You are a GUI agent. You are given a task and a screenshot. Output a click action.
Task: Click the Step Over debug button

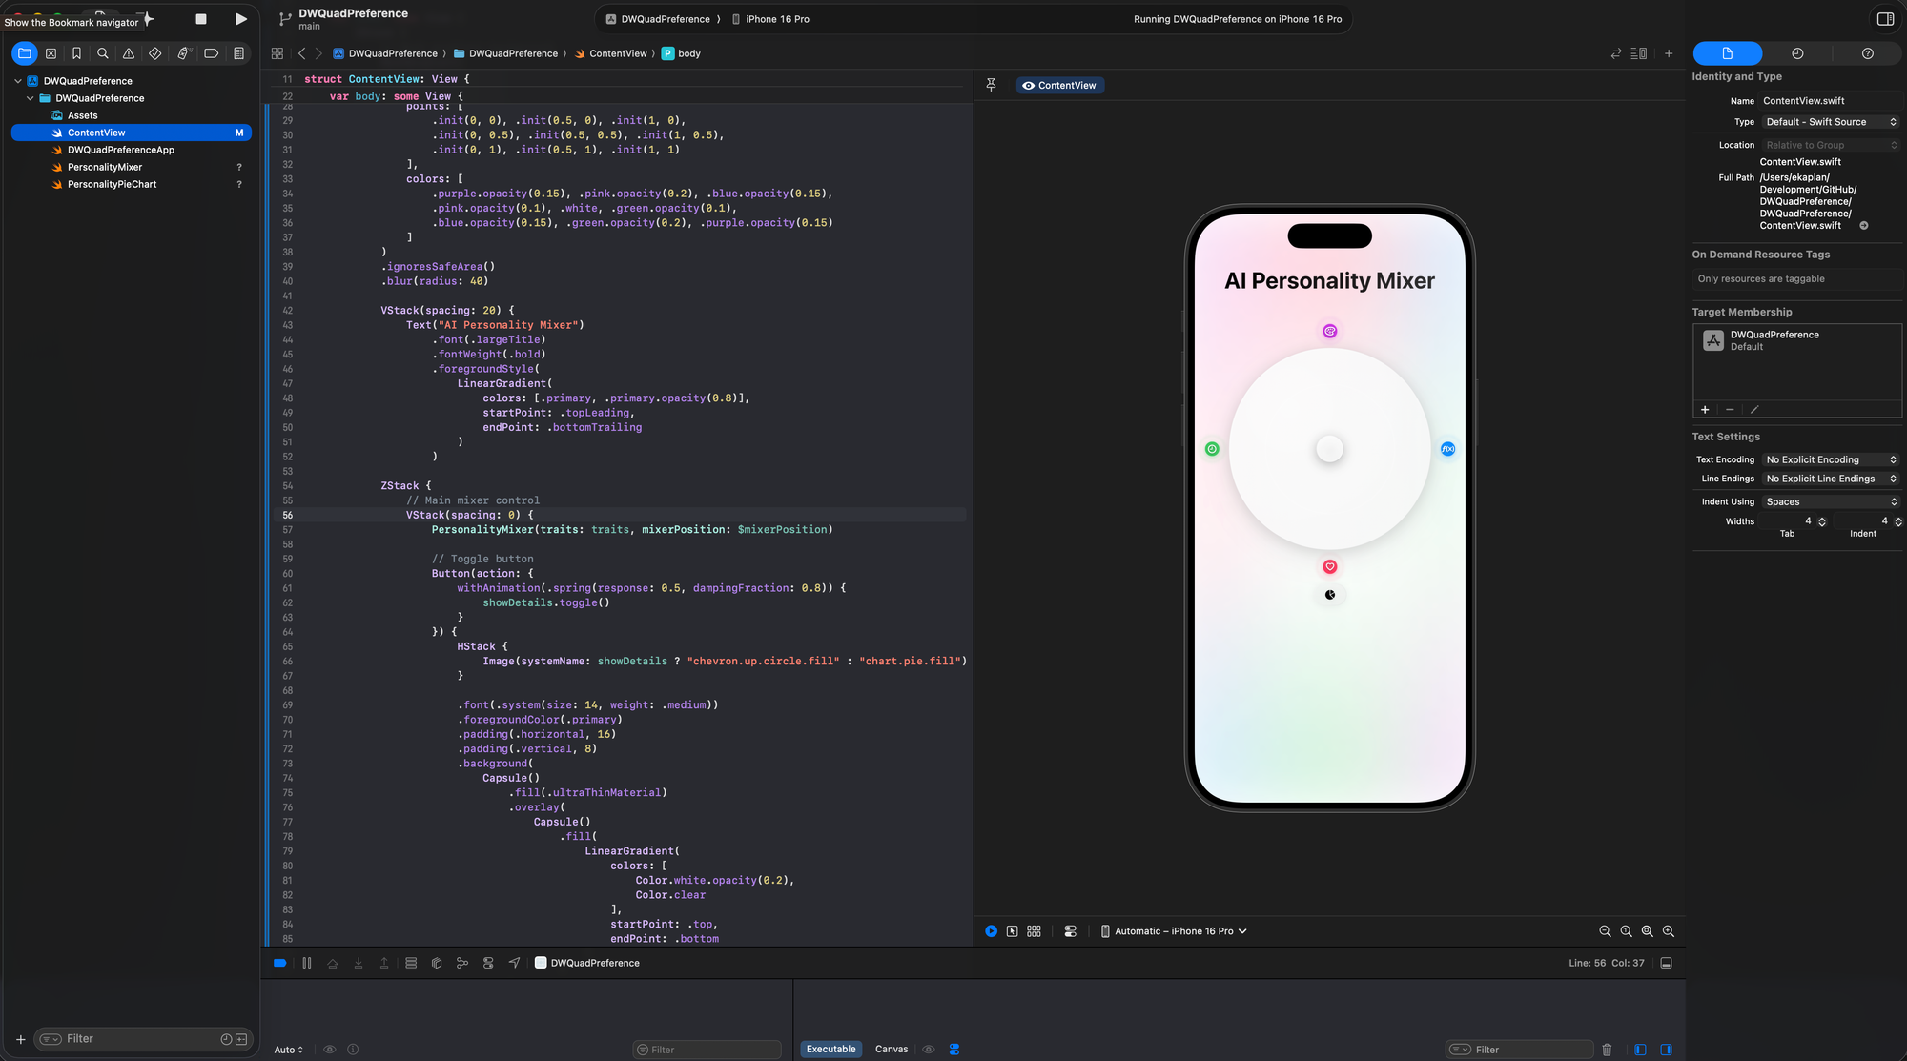pos(333,963)
